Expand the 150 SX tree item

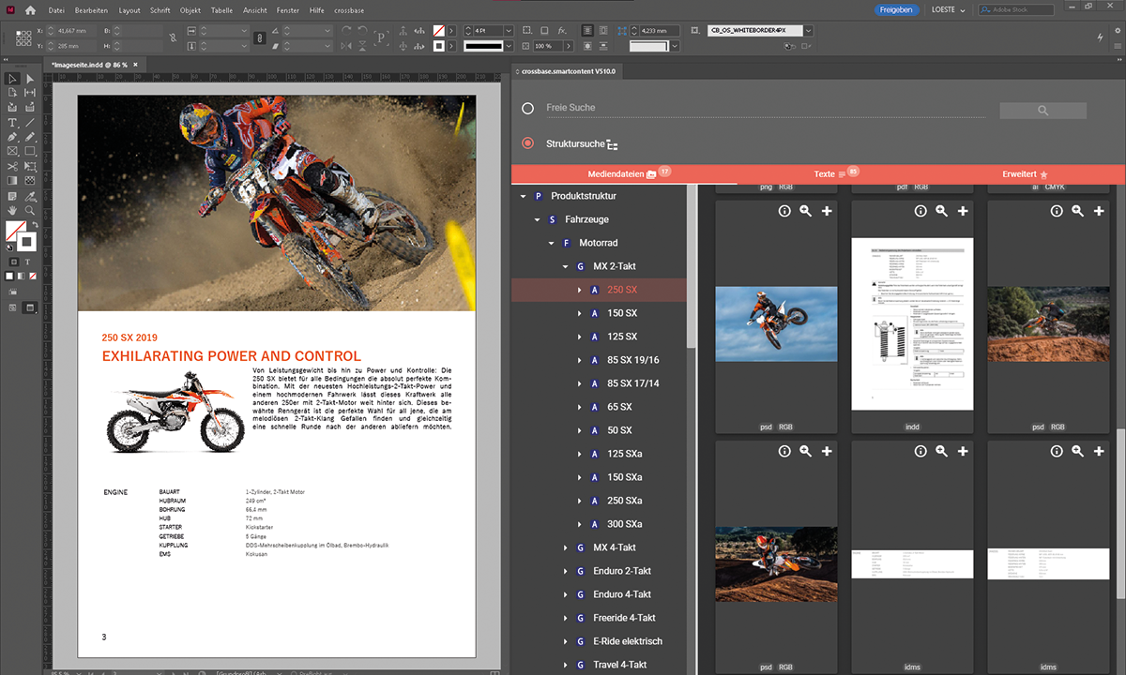pyautogui.click(x=580, y=314)
